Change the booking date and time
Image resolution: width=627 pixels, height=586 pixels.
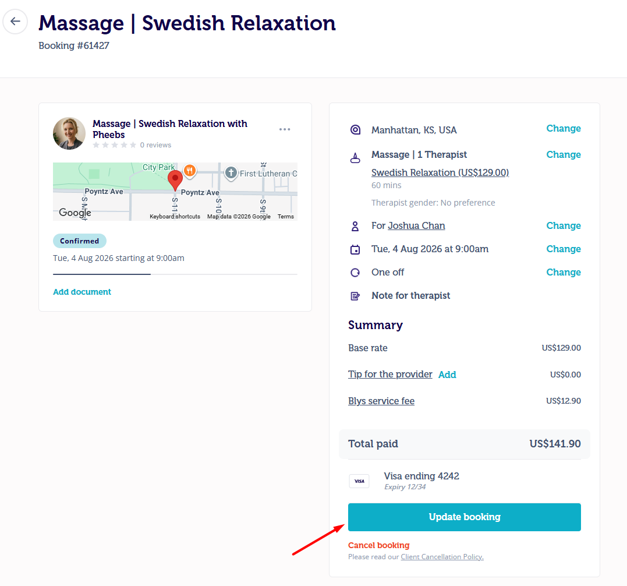(564, 249)
